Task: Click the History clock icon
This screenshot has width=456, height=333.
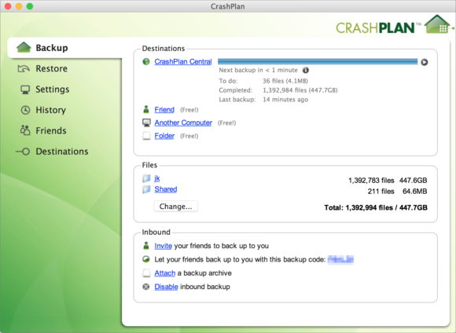Action: click(x=25, y=110)
